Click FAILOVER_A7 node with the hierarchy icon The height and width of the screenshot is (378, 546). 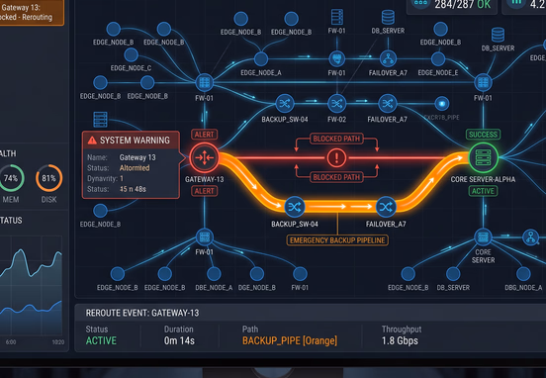[388, 59]
